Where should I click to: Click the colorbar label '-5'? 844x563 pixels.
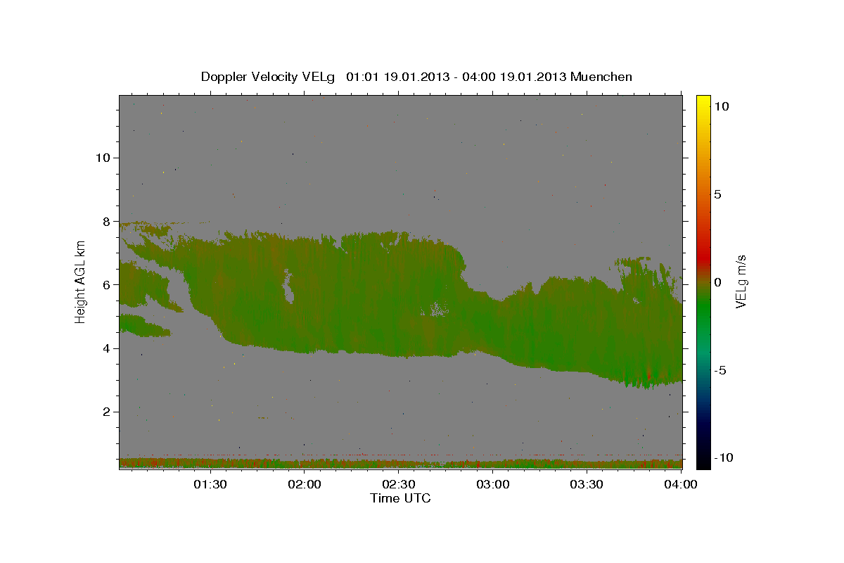pos(719,370)
